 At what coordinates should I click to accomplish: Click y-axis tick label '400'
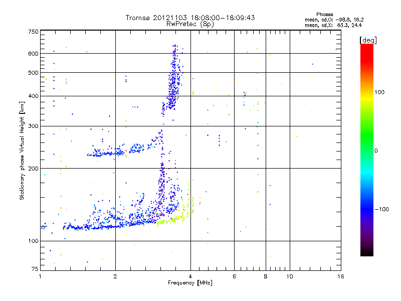coord(33,96)
